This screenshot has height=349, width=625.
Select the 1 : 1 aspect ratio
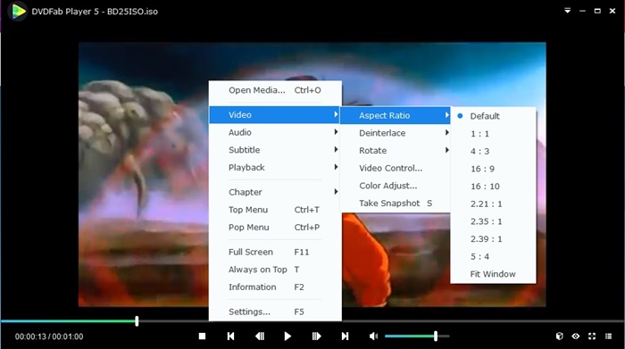493,134
